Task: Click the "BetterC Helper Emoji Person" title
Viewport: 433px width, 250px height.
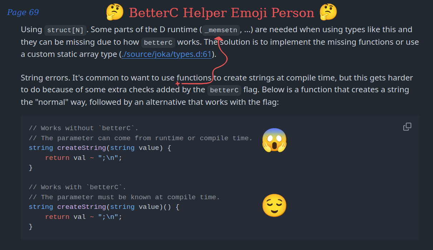Action: click(x=221, y=13)
